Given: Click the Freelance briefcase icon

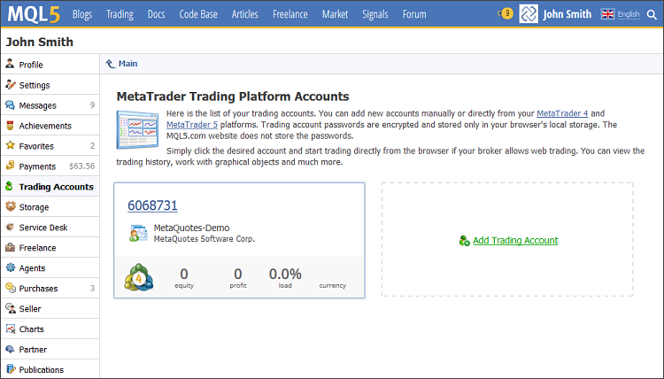Looking at the screenshot, I should (10, 247).
